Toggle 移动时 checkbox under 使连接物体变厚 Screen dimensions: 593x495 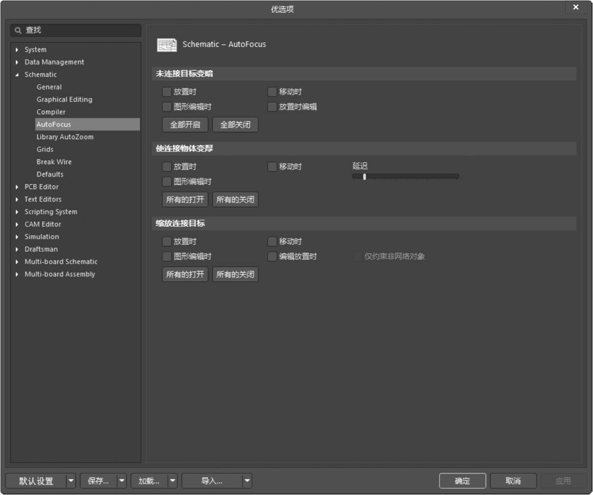pyautogui.click(x=272, y=167)
